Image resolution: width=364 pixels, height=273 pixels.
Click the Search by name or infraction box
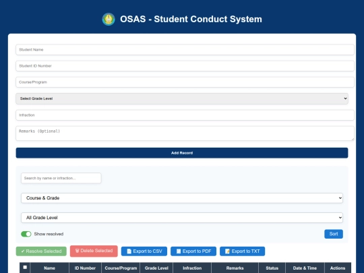pos(61,178)
